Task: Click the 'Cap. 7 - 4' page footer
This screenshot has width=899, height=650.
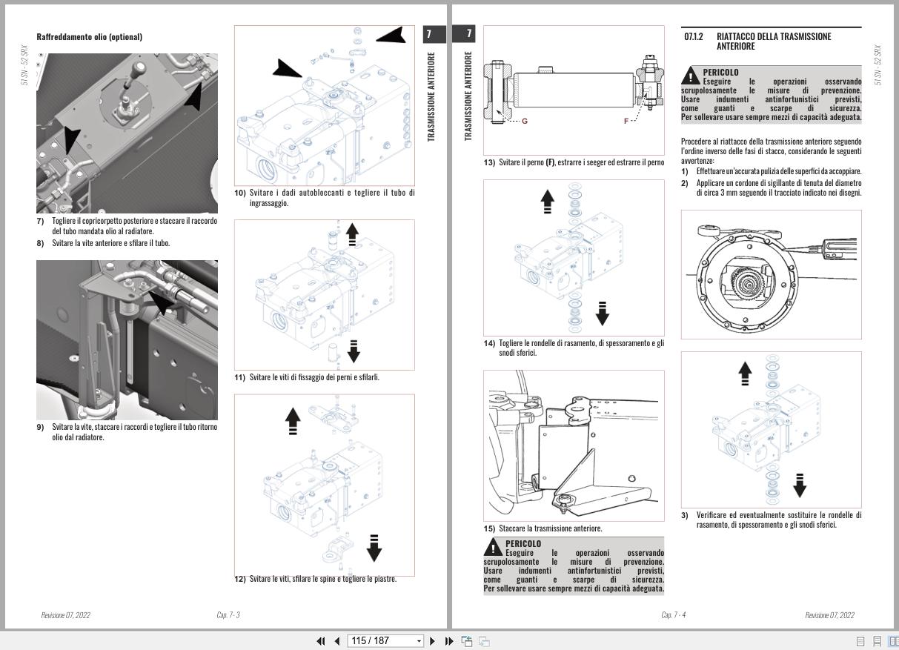Action: tap(673, 615)
